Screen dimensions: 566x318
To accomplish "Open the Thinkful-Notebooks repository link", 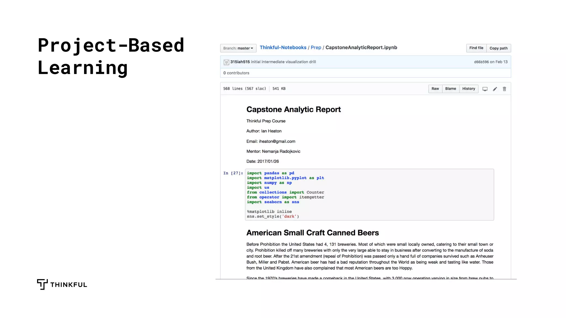I will click(283, 47).
